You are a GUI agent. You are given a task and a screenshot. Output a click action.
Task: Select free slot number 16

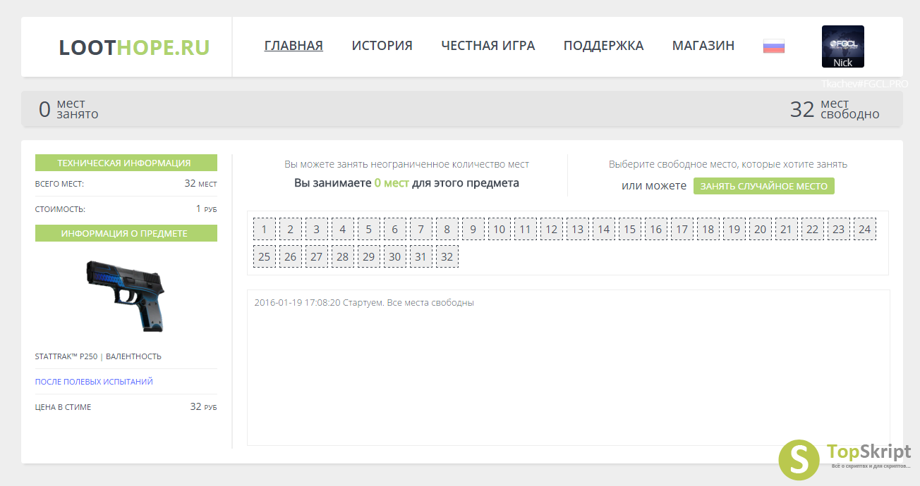coord(656,229)
